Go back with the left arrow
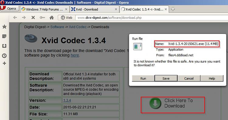This screenshot has height=120, width=228. 15,18
